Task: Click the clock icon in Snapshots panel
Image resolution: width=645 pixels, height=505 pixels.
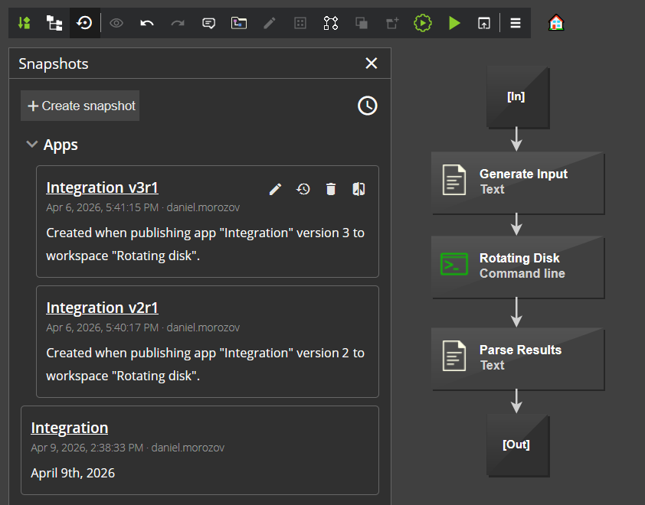Action: (368, 106)
